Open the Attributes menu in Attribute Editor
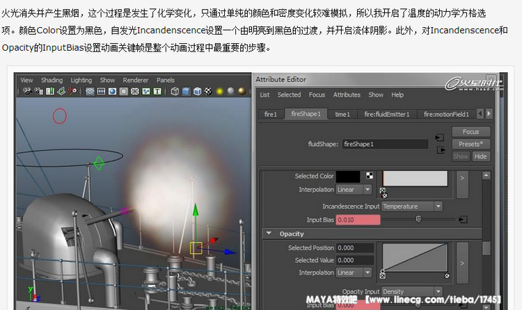This screenshot has height=310, width=522. 347,95
